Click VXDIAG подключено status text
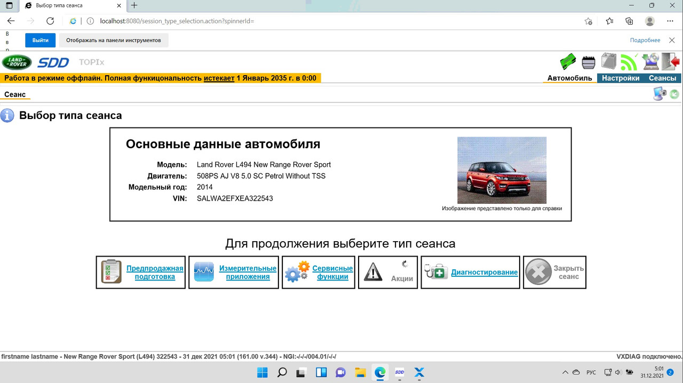 click(x=649, y=356)
